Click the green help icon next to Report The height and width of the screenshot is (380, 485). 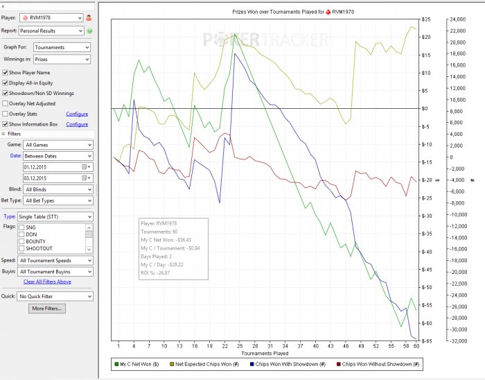90,31
